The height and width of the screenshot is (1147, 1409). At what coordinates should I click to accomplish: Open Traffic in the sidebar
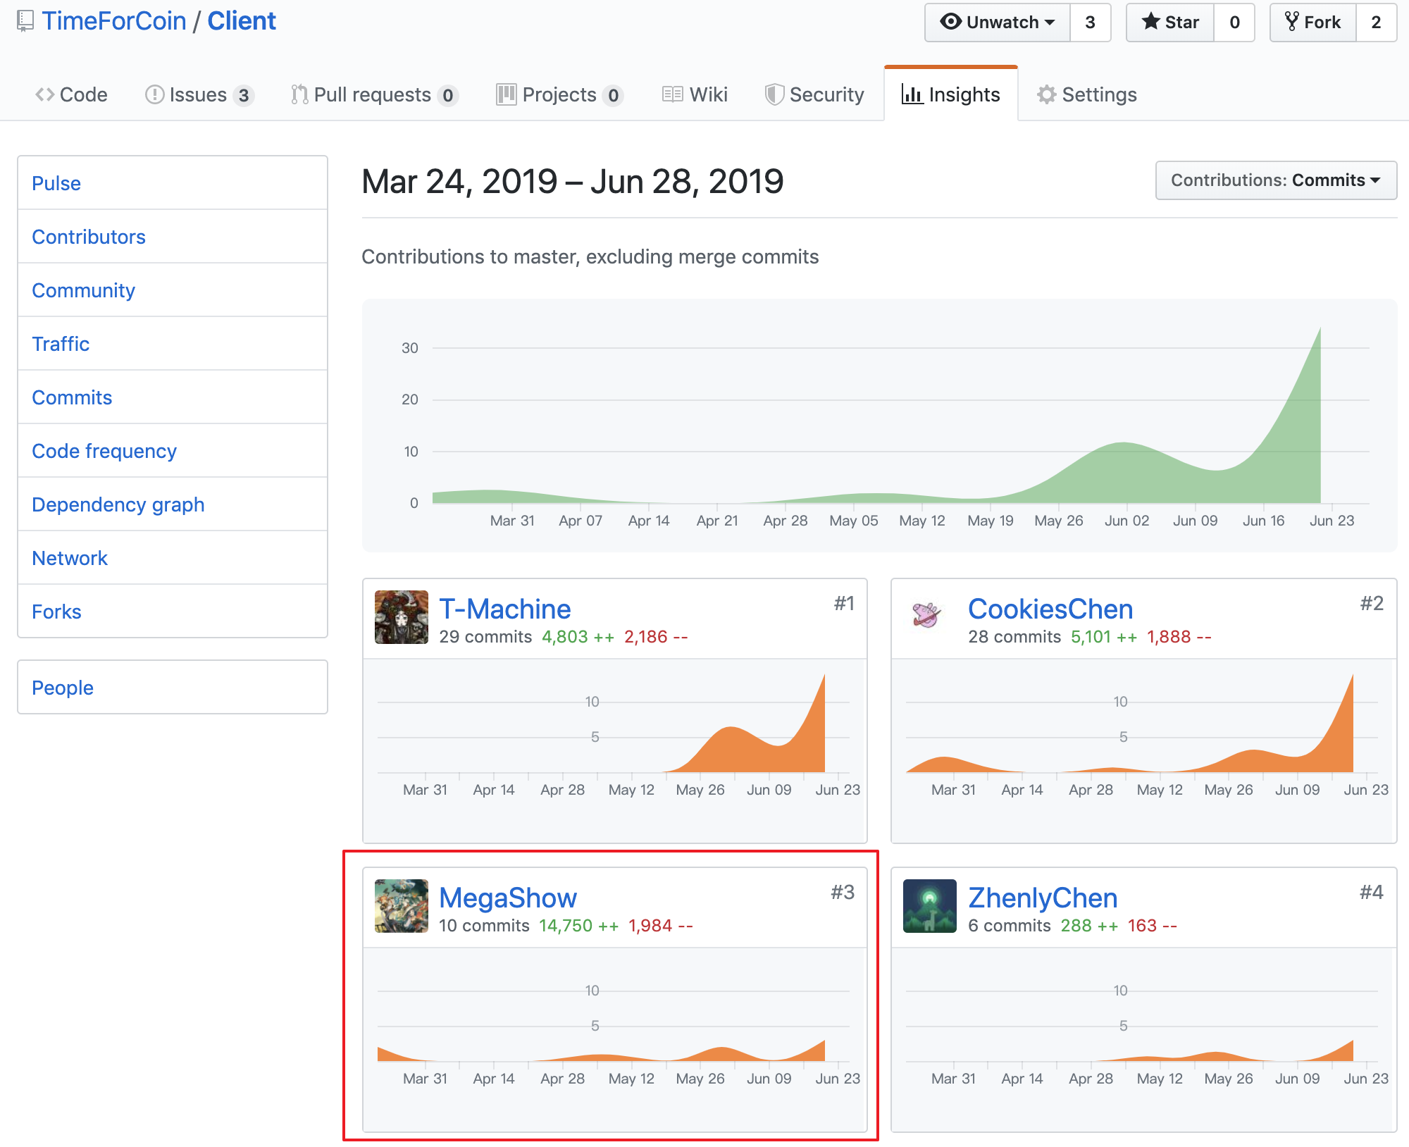[x=173, y=344]
